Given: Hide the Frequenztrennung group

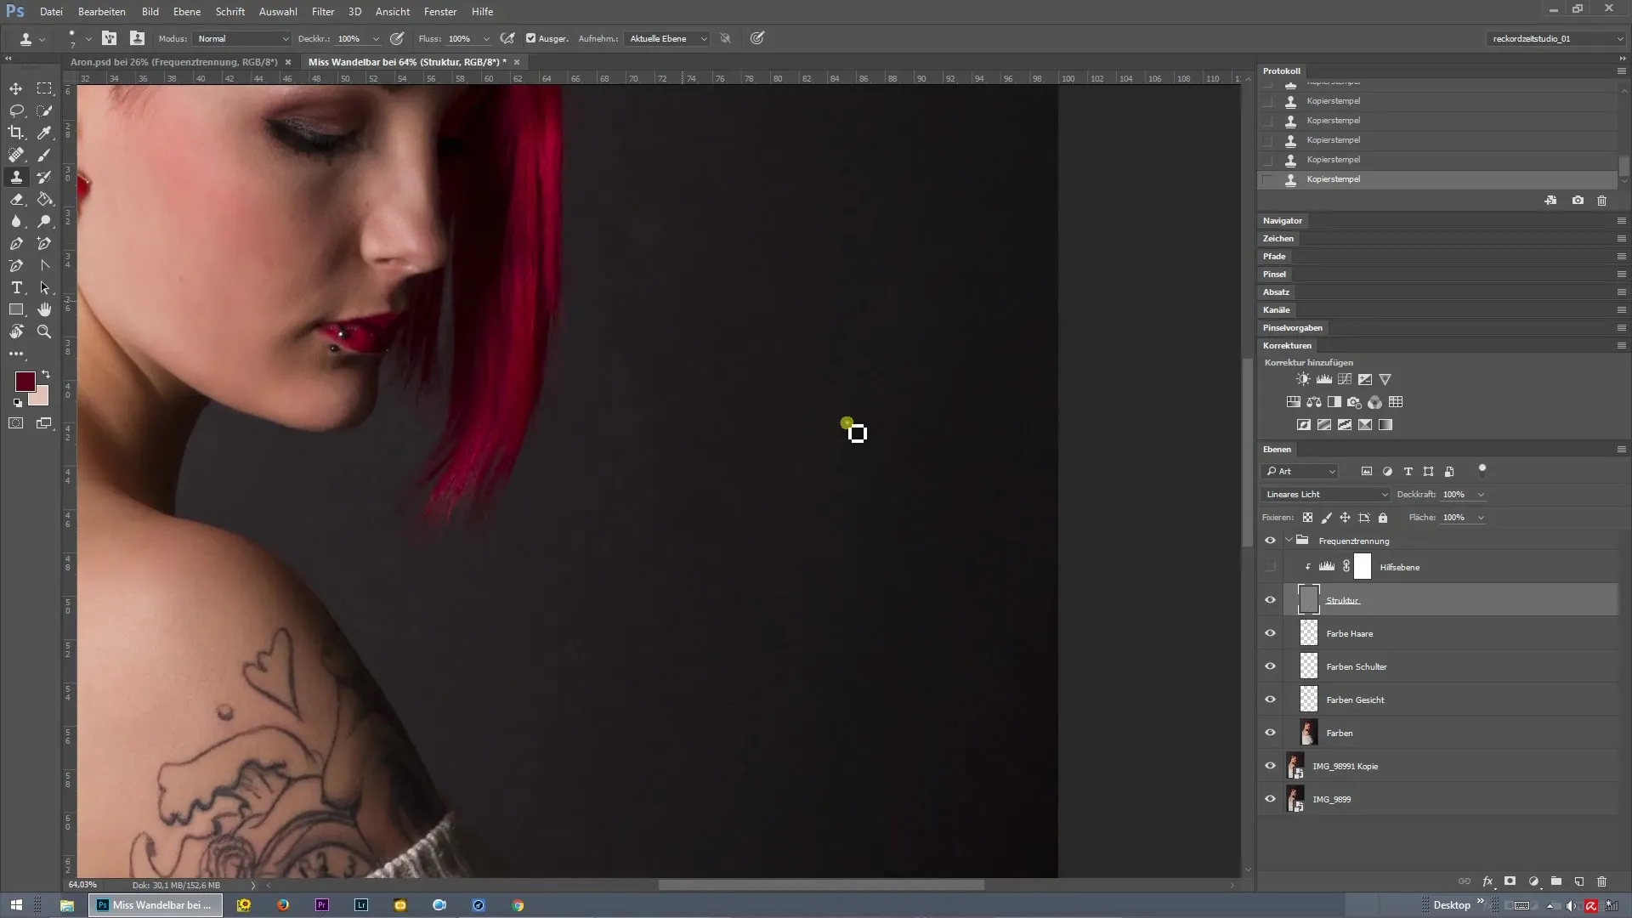Looking at the screenshot, I should point(1270,541).
